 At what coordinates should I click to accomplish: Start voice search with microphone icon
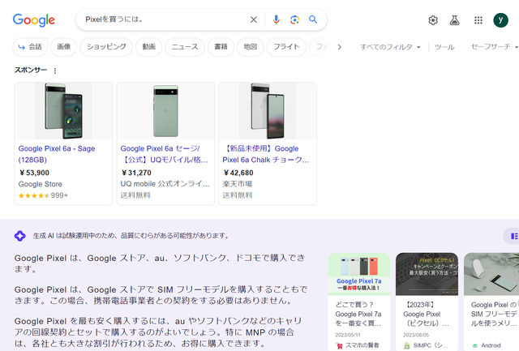tap(276, 19)
